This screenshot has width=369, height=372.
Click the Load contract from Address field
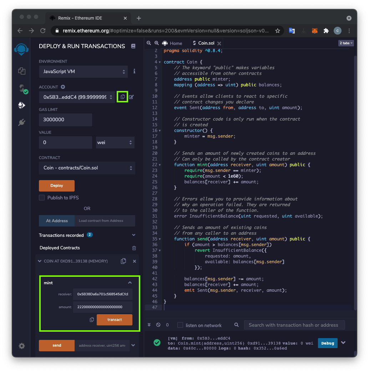(x=105, y=221)
